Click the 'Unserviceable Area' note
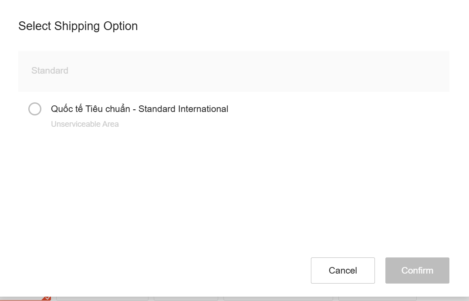This screenshot has width=469, height=301. [84, 124]
